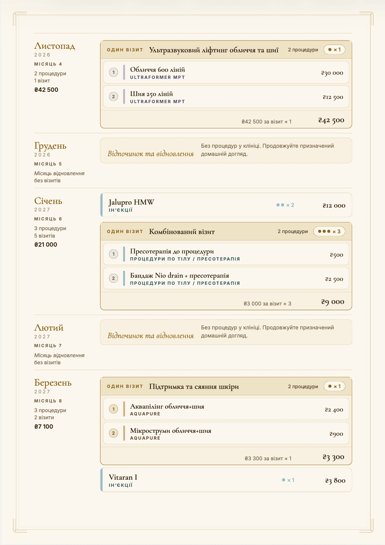385x545 pixels.
Task: Select the Комбінований візит visit header
Action: (226, 231)
